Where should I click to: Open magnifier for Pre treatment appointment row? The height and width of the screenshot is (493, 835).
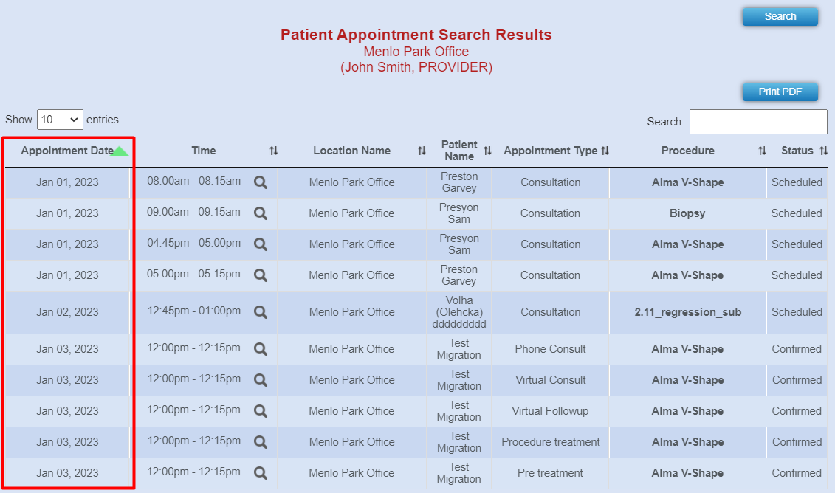(261, 473)
